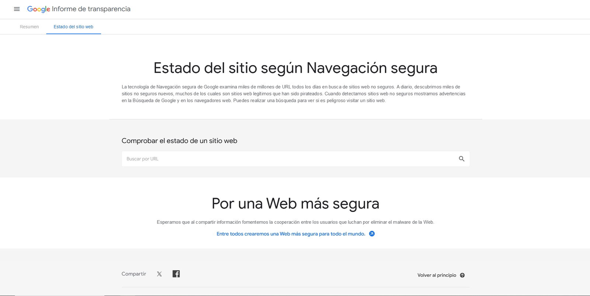Click paragraph starting La tecnología de Navegación segura
The image size is (590, 296).
[x=294, y=94]
